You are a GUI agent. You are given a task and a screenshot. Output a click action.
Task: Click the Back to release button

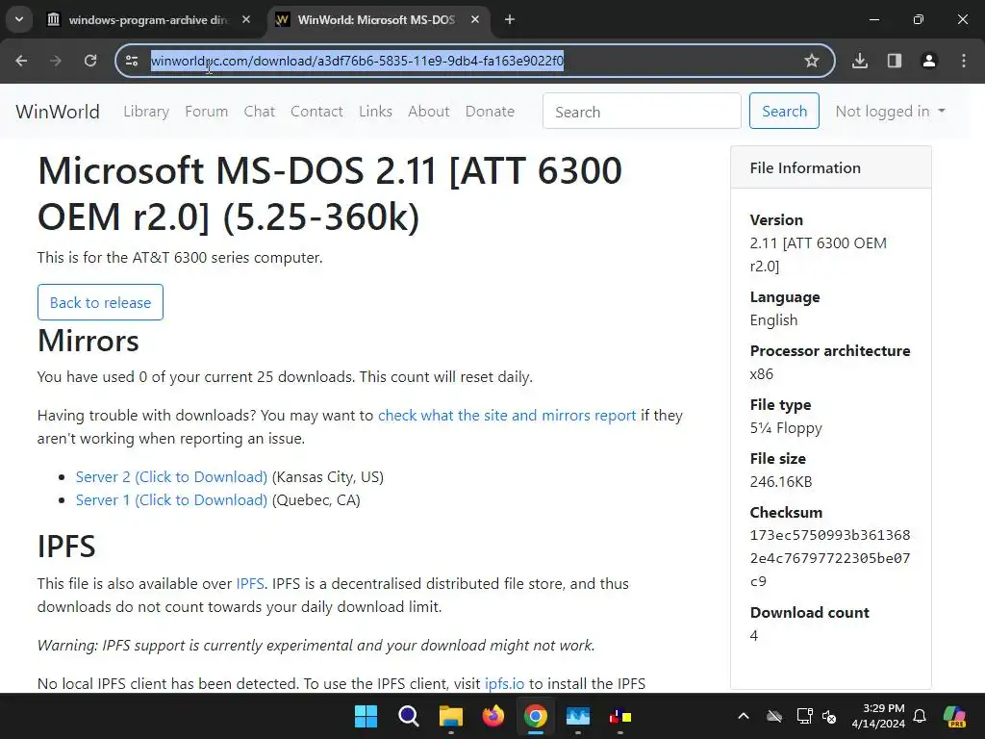coord(100,302)
